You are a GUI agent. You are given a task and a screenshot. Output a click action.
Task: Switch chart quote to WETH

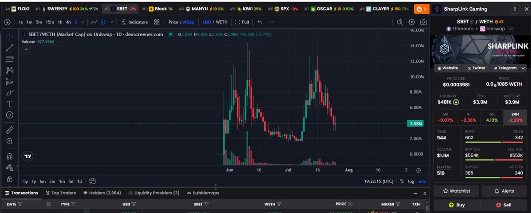(x=222, y=22)
